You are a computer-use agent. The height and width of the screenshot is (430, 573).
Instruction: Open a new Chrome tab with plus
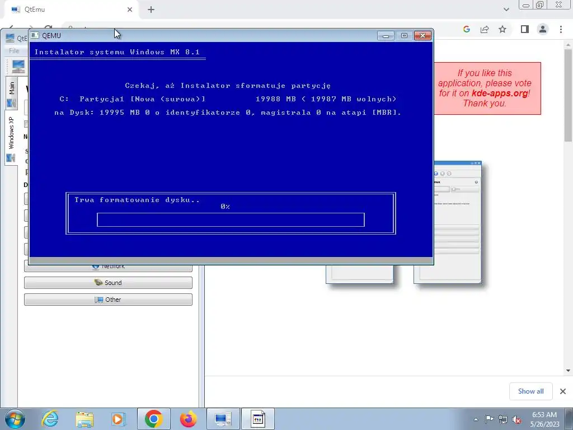pyautogui.click(x=151, y=10)
